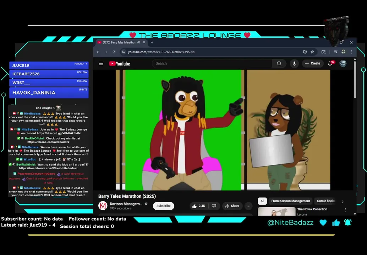Open the treatstream.com chat link
The image size is (367, 255).
pyautogui.click(x=48, y=168)
